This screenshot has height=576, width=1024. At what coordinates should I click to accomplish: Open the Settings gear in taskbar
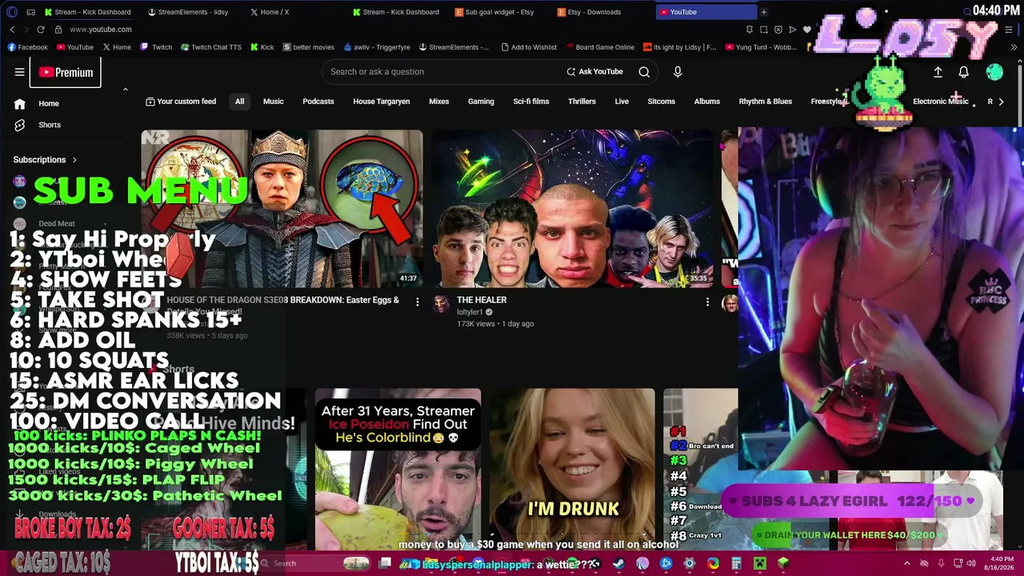690,563
